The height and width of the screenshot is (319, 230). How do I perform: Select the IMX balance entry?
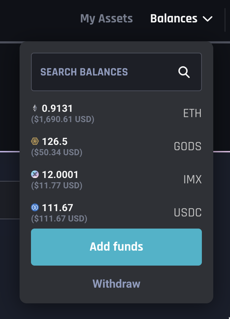[x=116, y=179]
